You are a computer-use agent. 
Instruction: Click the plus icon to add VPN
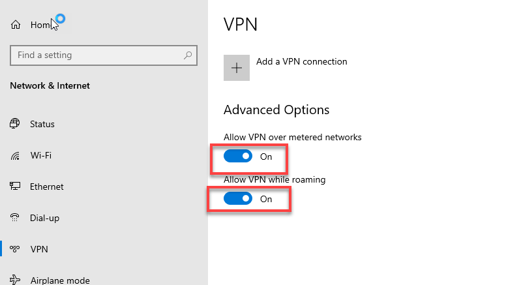237,68
